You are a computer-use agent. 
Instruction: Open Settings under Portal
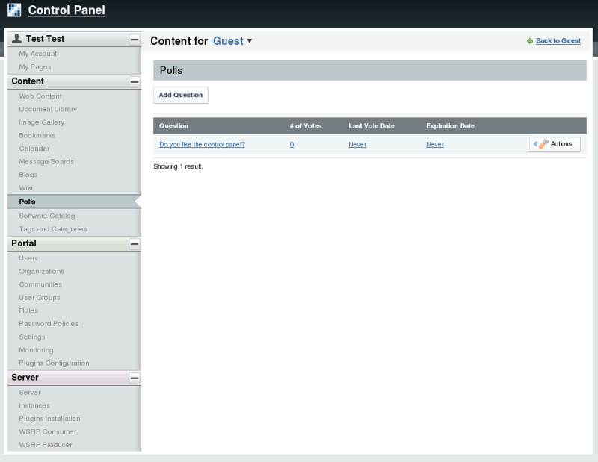[32, 337]
